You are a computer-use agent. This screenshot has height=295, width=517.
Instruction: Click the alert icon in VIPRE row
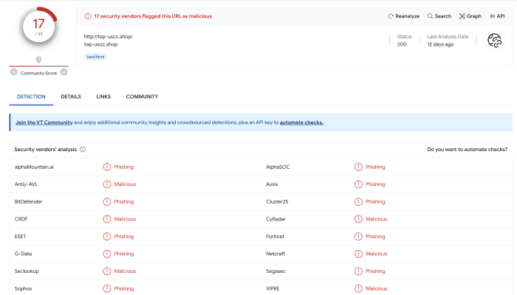point(358,289)
